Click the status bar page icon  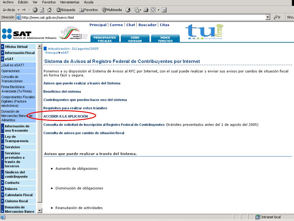coord(3,217)
